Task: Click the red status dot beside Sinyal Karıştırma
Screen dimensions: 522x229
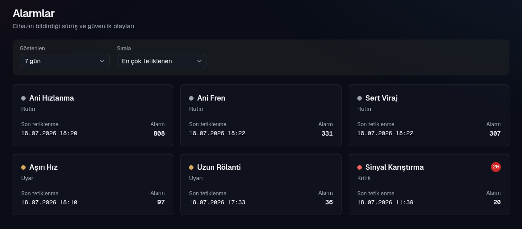Action: 359,167
